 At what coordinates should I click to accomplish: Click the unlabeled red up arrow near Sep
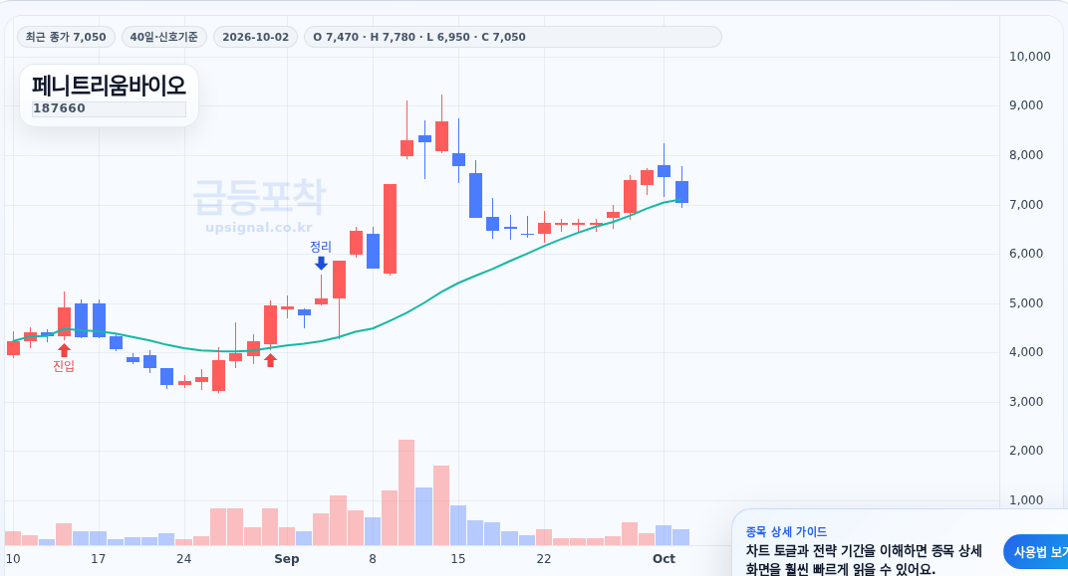click(270, 360)
